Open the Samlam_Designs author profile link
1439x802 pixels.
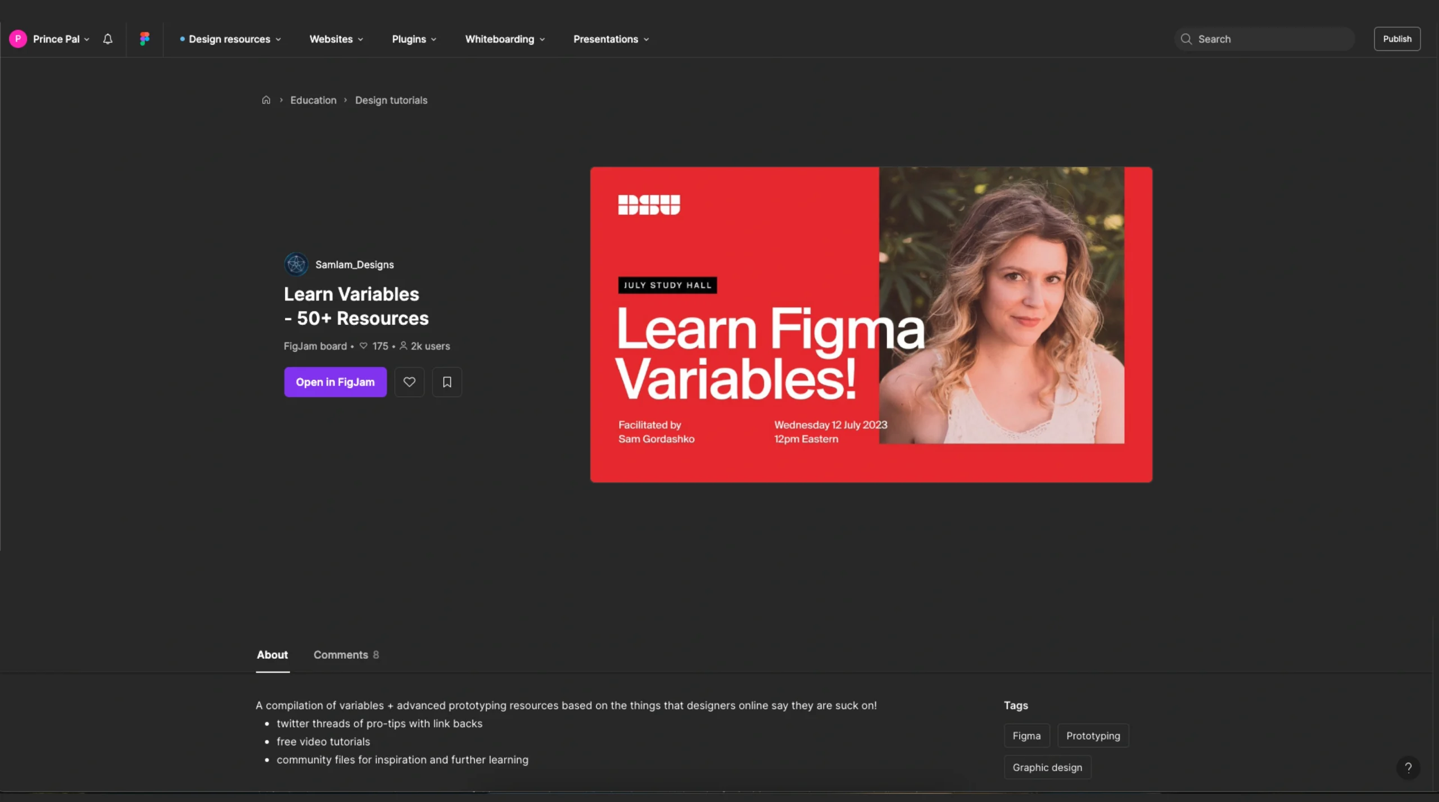(x=355, y=264)
